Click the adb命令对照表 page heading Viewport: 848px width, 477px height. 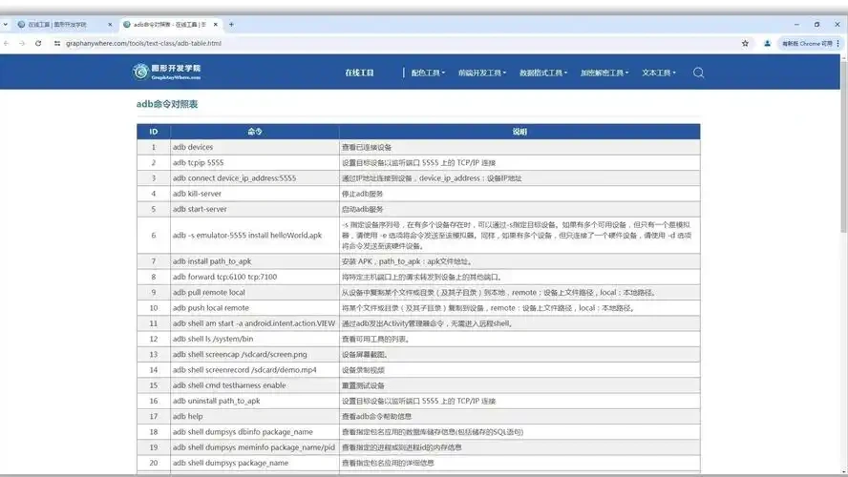coord(166,104)
